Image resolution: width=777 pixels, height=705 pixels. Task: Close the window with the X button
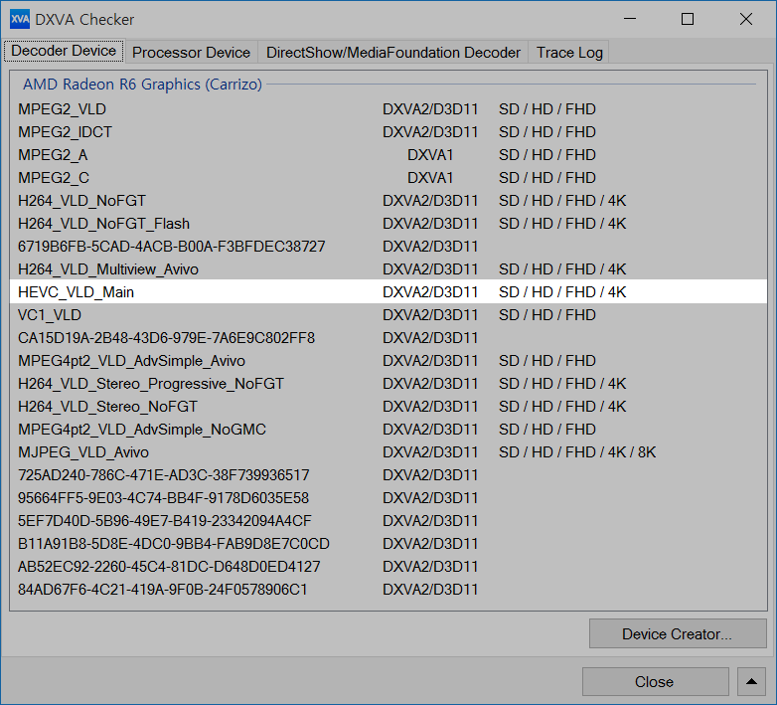pos(746,19)
